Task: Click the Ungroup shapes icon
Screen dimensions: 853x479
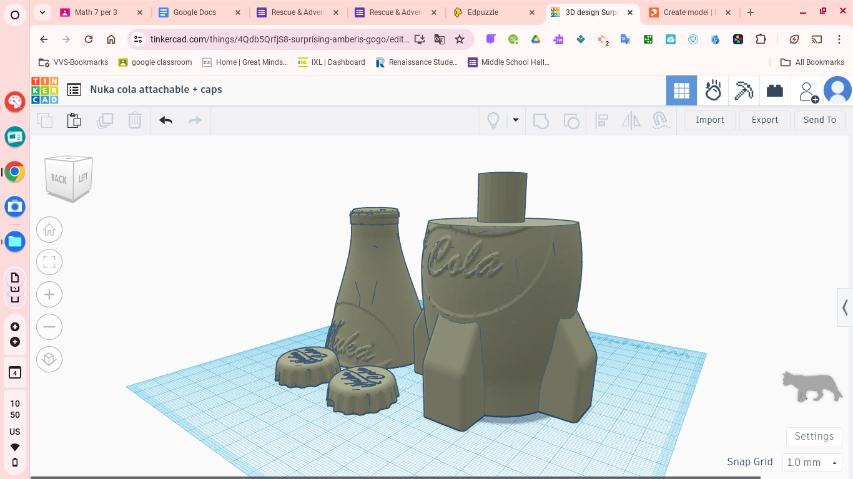Action: 571,120
